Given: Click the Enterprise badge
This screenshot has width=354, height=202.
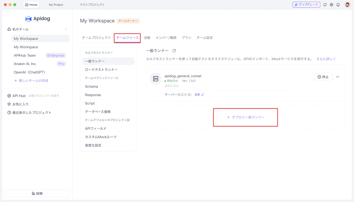Looking at the screenshot, I should (x=56, y=55).
